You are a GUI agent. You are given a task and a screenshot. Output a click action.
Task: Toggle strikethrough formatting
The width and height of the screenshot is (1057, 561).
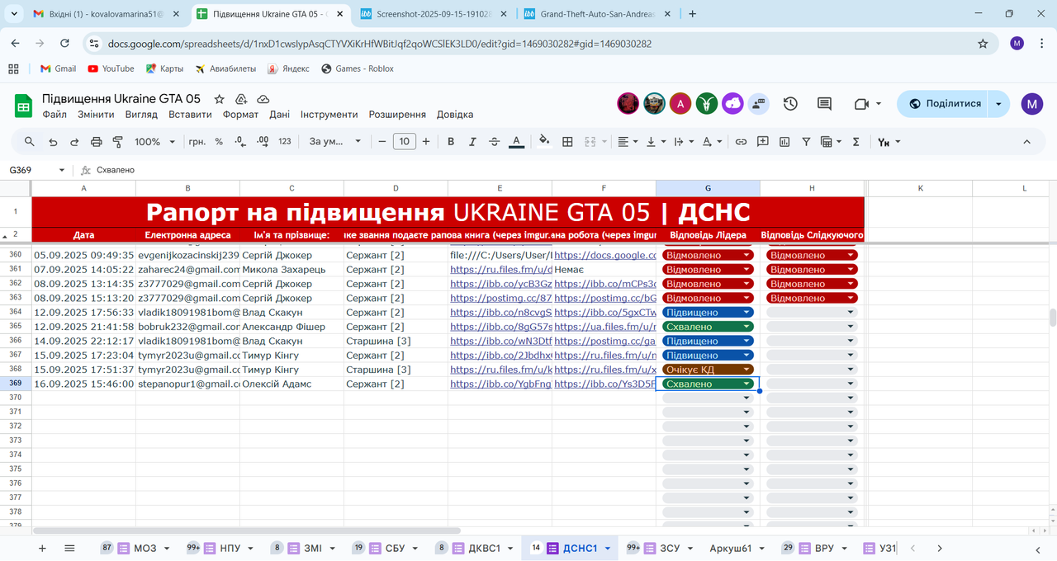494,142
